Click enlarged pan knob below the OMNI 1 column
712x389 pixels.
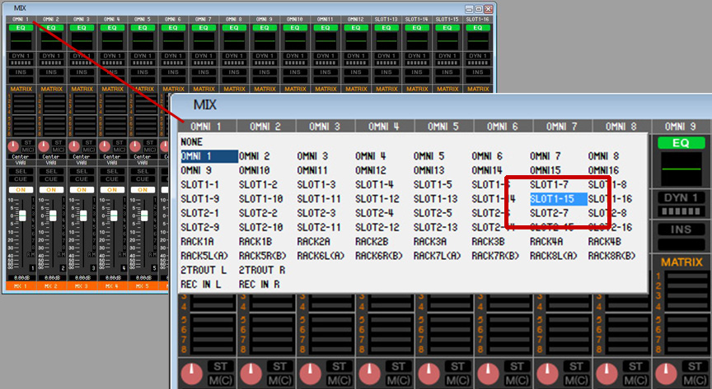192,374
